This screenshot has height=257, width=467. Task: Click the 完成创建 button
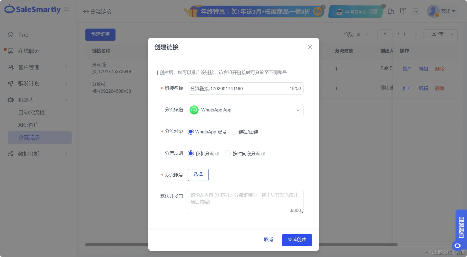click(x=297, y=240)
